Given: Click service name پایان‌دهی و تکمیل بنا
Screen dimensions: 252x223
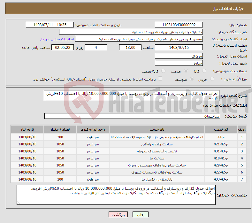Looking at the screenshot, I should tap(157, 179).
